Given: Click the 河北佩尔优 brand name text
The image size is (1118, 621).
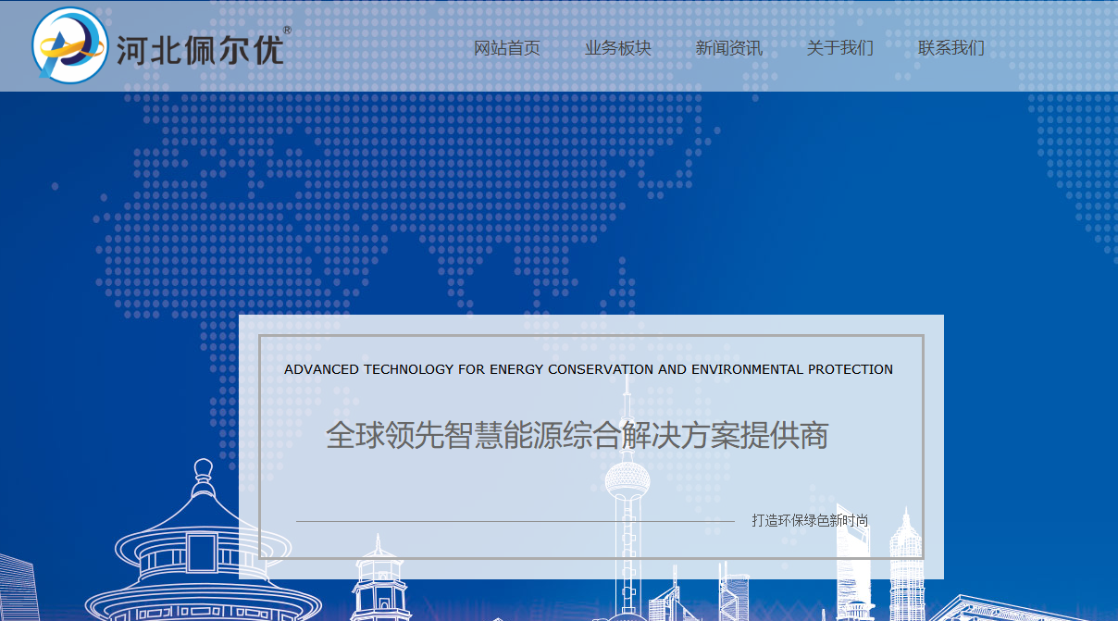Looking at the screenshot, I should tap(199, 50).
